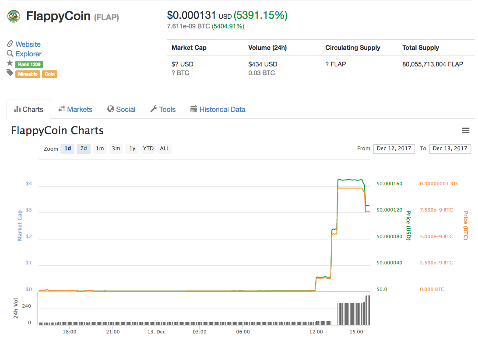Click the 5391.15% change percentage

[260, 15]
